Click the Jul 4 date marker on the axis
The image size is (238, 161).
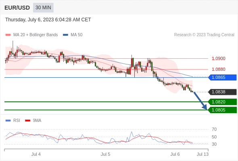pos(36,154)
